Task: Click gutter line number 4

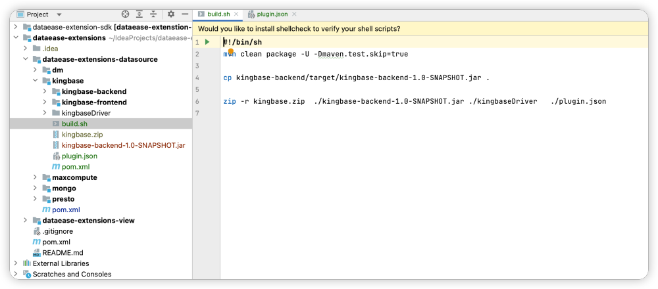Action: pos(197,78)
